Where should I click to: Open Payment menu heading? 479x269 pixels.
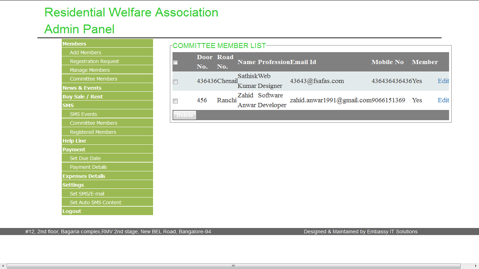point(107,149)
